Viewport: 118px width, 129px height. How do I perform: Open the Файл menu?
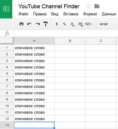[23, 14]
